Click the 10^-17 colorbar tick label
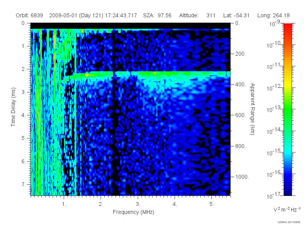The image size is (307, 230). [x=274, y=195]
